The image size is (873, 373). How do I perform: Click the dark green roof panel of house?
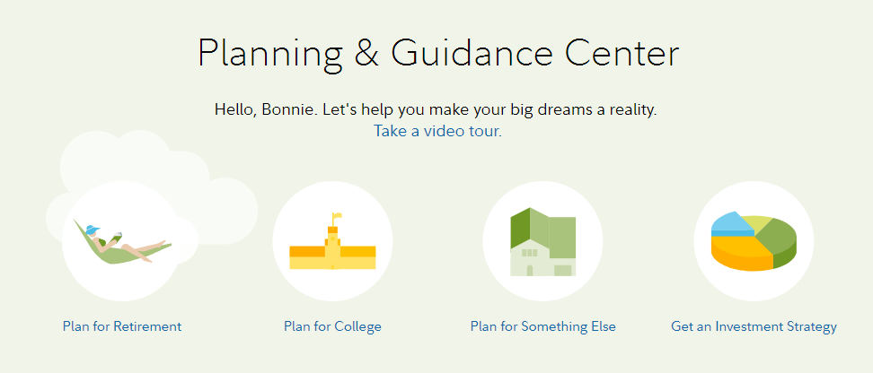pyautogui.click(x=520, y=229)
